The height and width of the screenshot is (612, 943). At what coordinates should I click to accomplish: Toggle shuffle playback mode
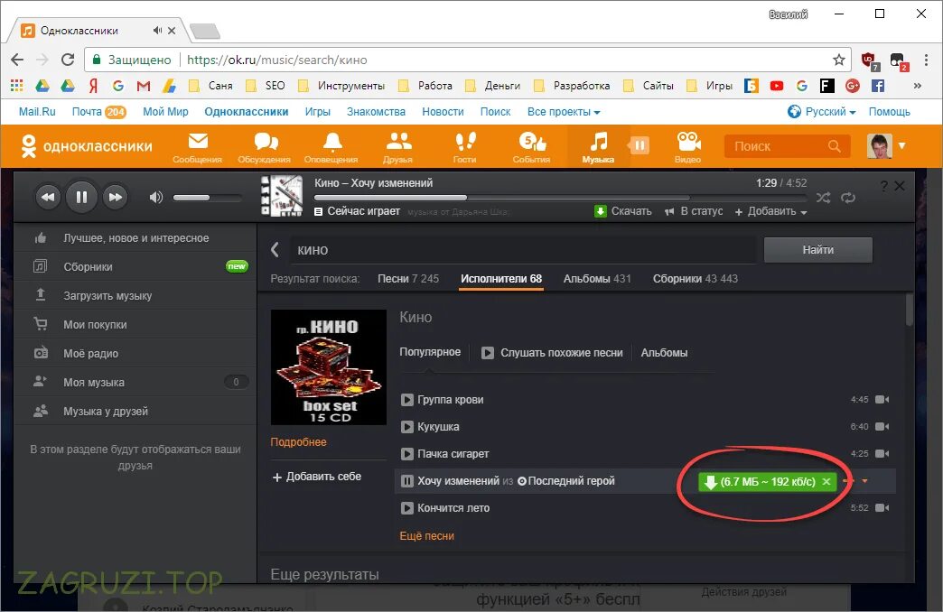click(x=824, y=198)
